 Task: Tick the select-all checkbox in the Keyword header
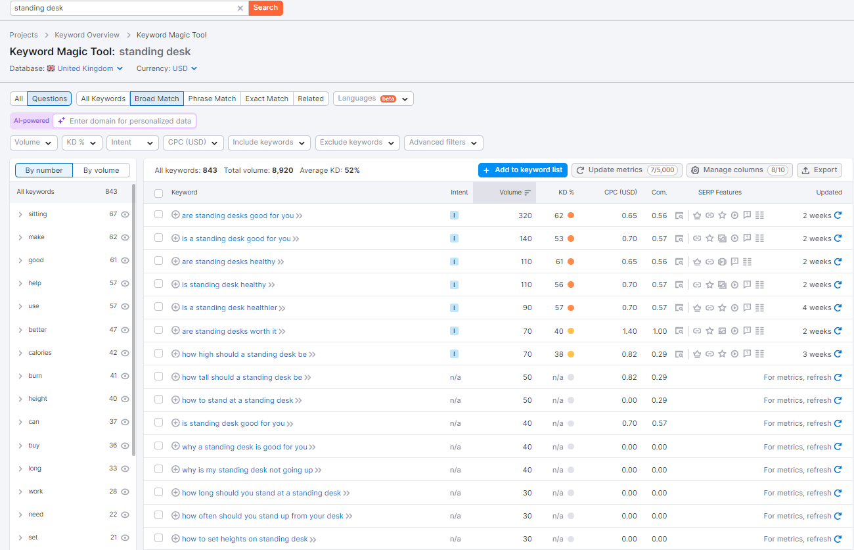(158, 193)
